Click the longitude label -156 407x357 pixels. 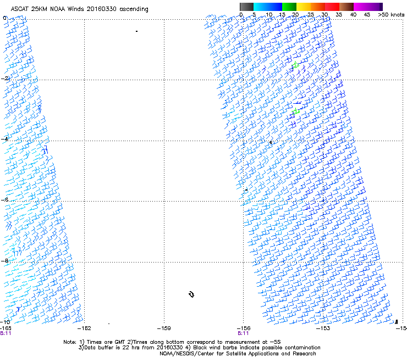(244, 328)
